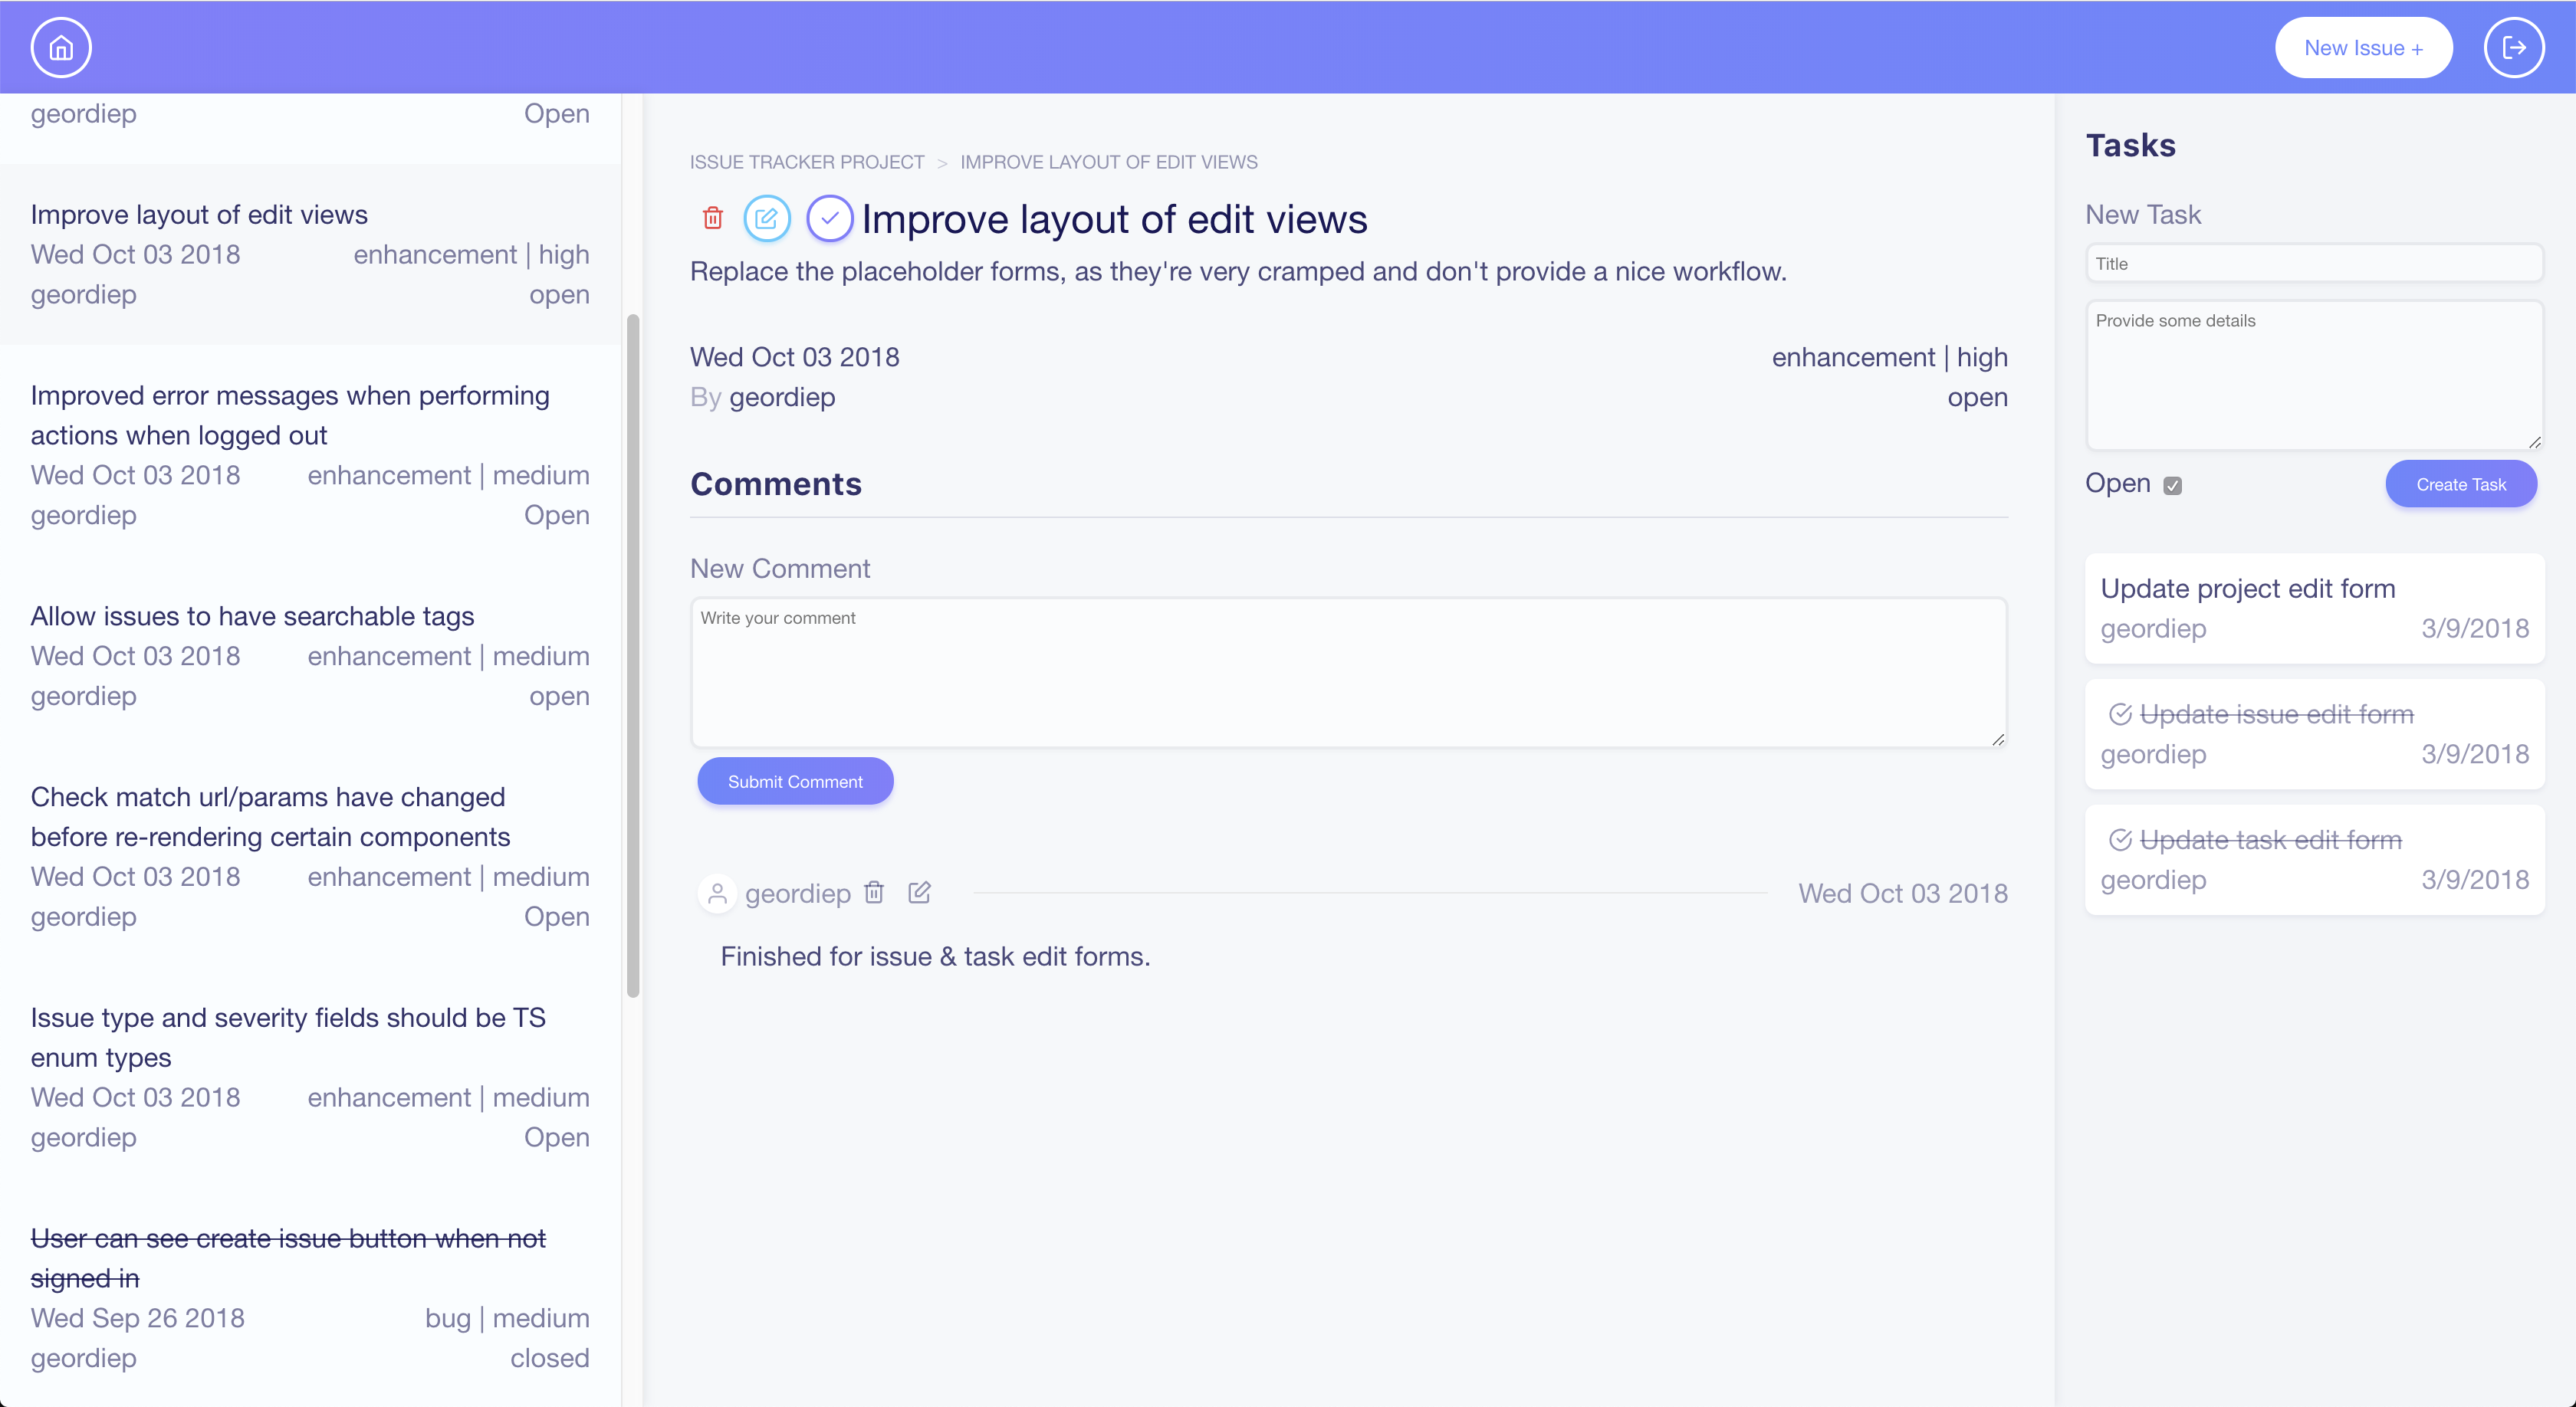Open the Update project edit form task
Image resolution: width=2576 pixels, height=1407 pixels.
point(2247,589)
